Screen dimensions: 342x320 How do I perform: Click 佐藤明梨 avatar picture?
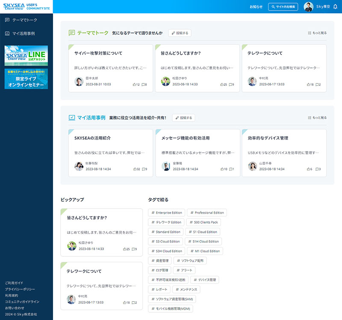[x=79, y=166]
